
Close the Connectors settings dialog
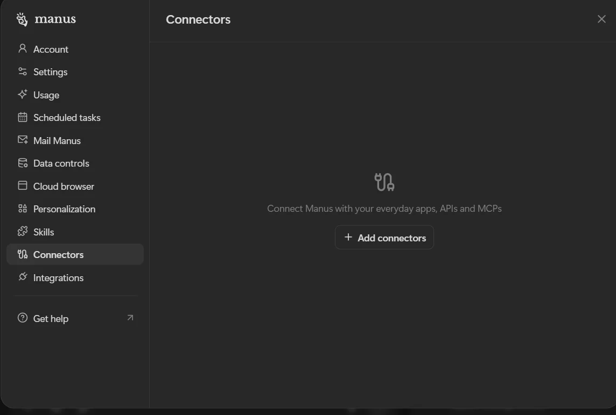point(601,19)
